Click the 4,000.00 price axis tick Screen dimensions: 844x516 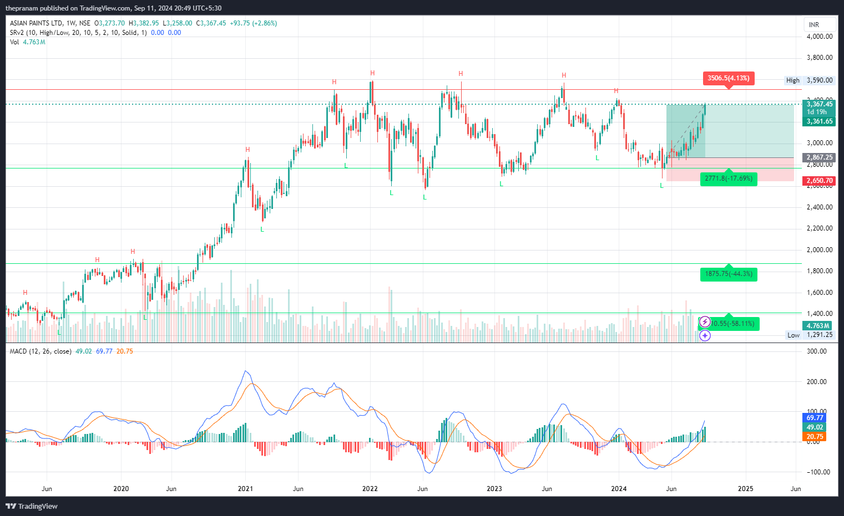(x=819, y=37)
